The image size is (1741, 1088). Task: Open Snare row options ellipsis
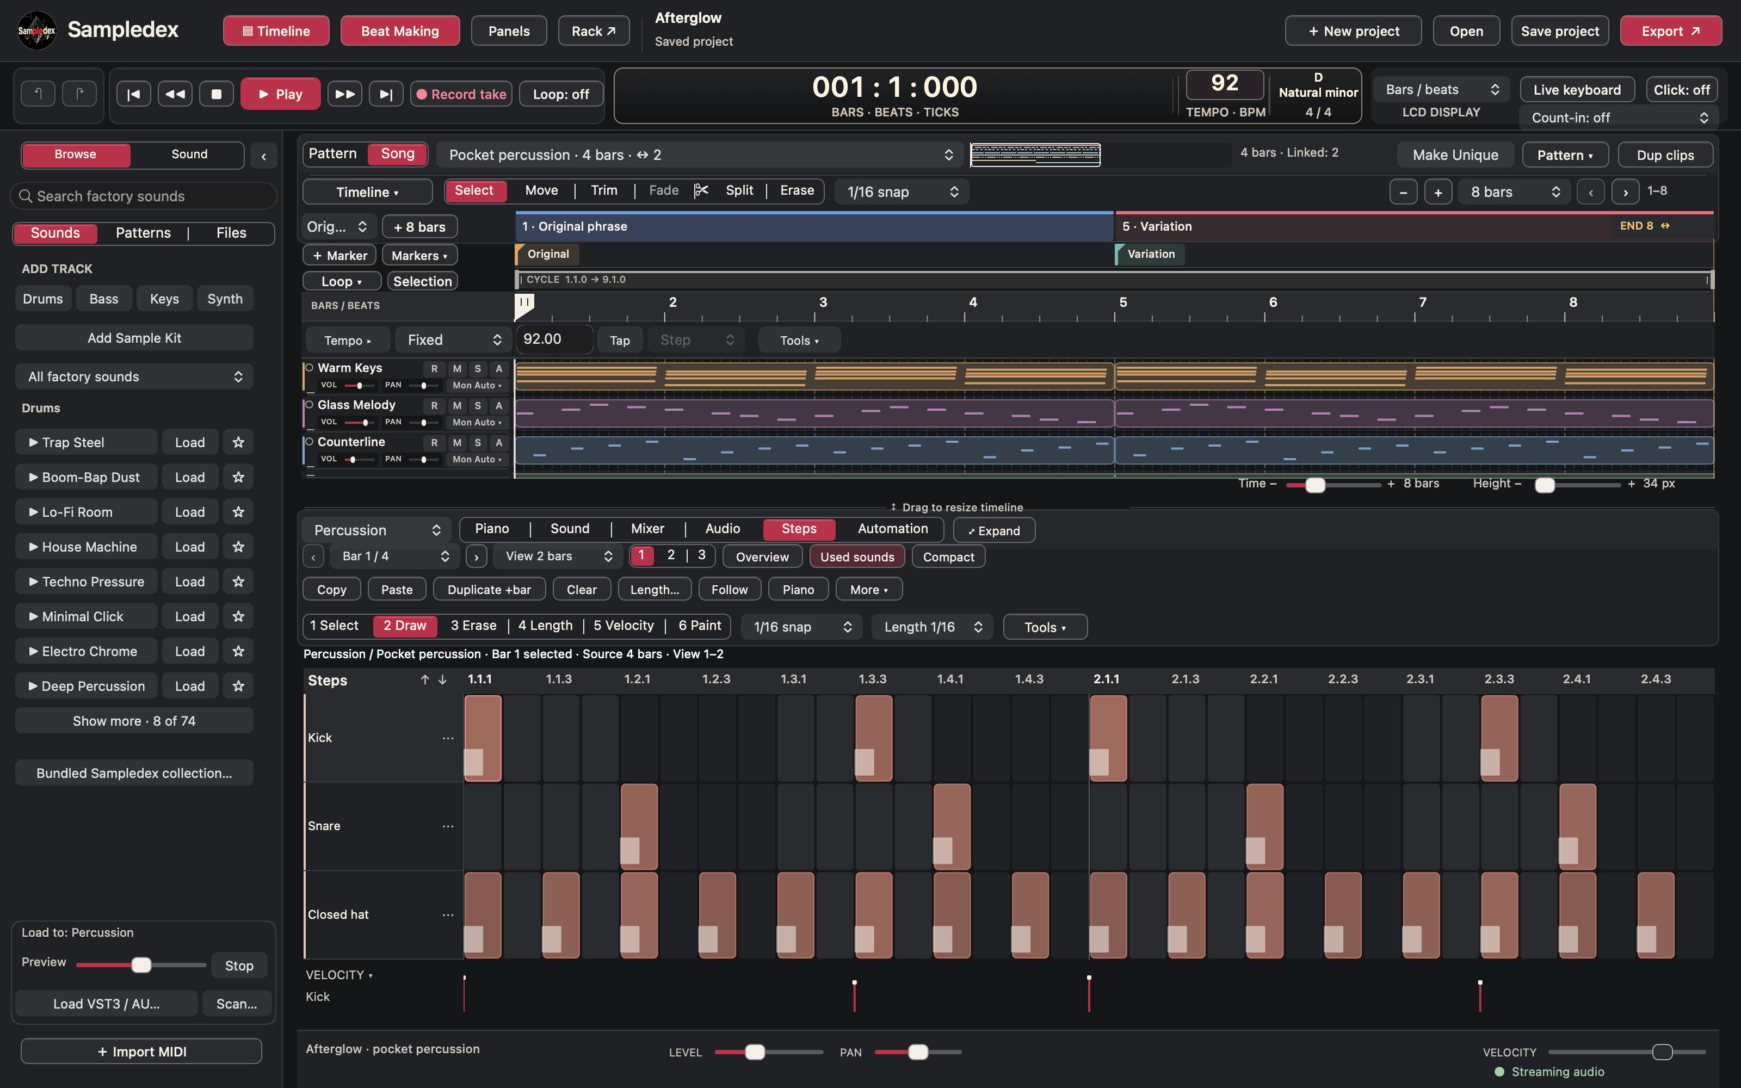click(447, 826)
